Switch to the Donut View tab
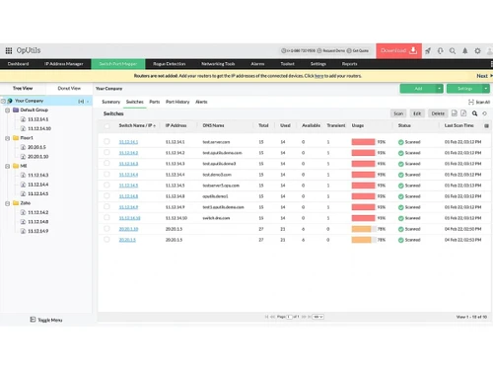This screenshot has height=370, width=493. point(69,88)
